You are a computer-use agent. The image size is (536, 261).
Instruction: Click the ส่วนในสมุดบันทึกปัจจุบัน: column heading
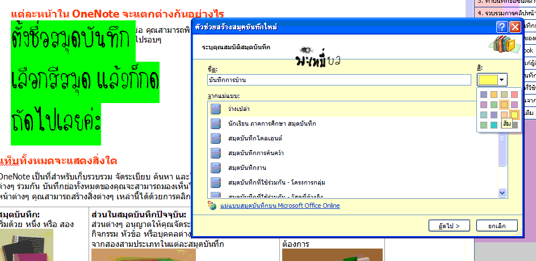pos(139,215)
